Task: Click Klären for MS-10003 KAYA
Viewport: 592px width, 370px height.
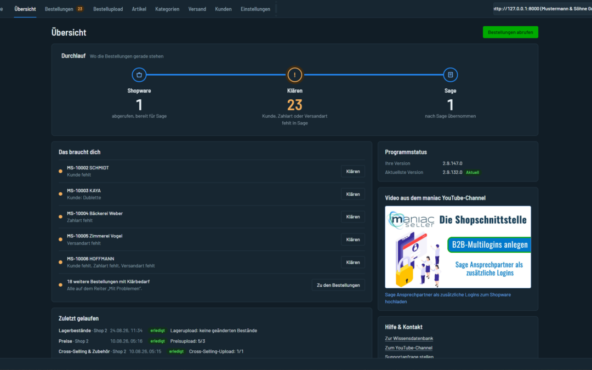Action: click(352, 194)
